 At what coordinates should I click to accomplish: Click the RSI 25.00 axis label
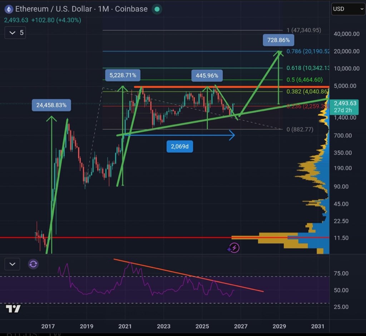coord(341,307)
